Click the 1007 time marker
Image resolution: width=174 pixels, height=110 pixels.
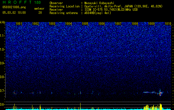point(118,24)
